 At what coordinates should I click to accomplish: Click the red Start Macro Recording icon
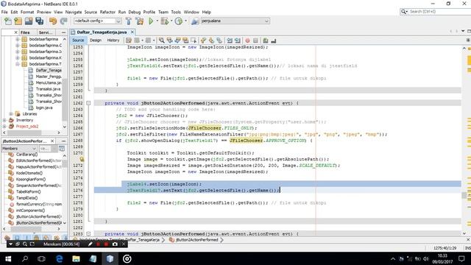point(247,40)
